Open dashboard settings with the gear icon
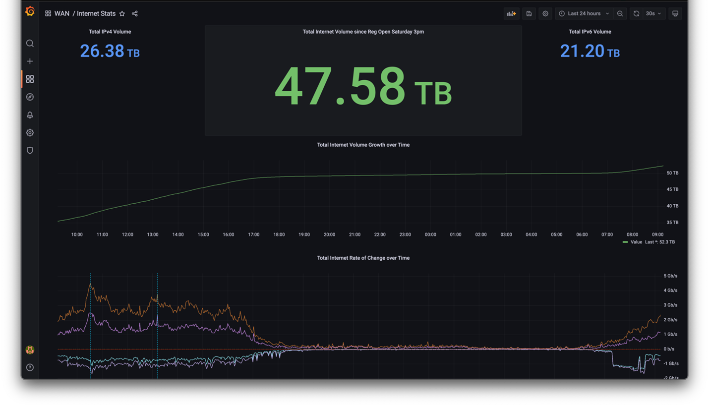Screen dimensions: 709x407 545,13
